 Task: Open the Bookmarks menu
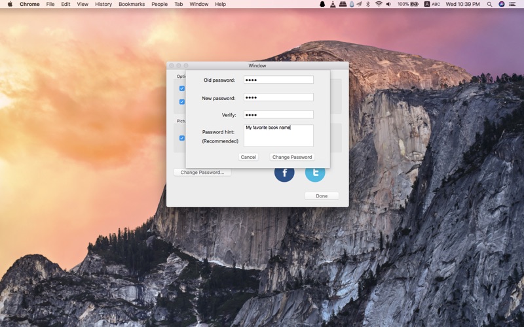click(x=132, y=4)
